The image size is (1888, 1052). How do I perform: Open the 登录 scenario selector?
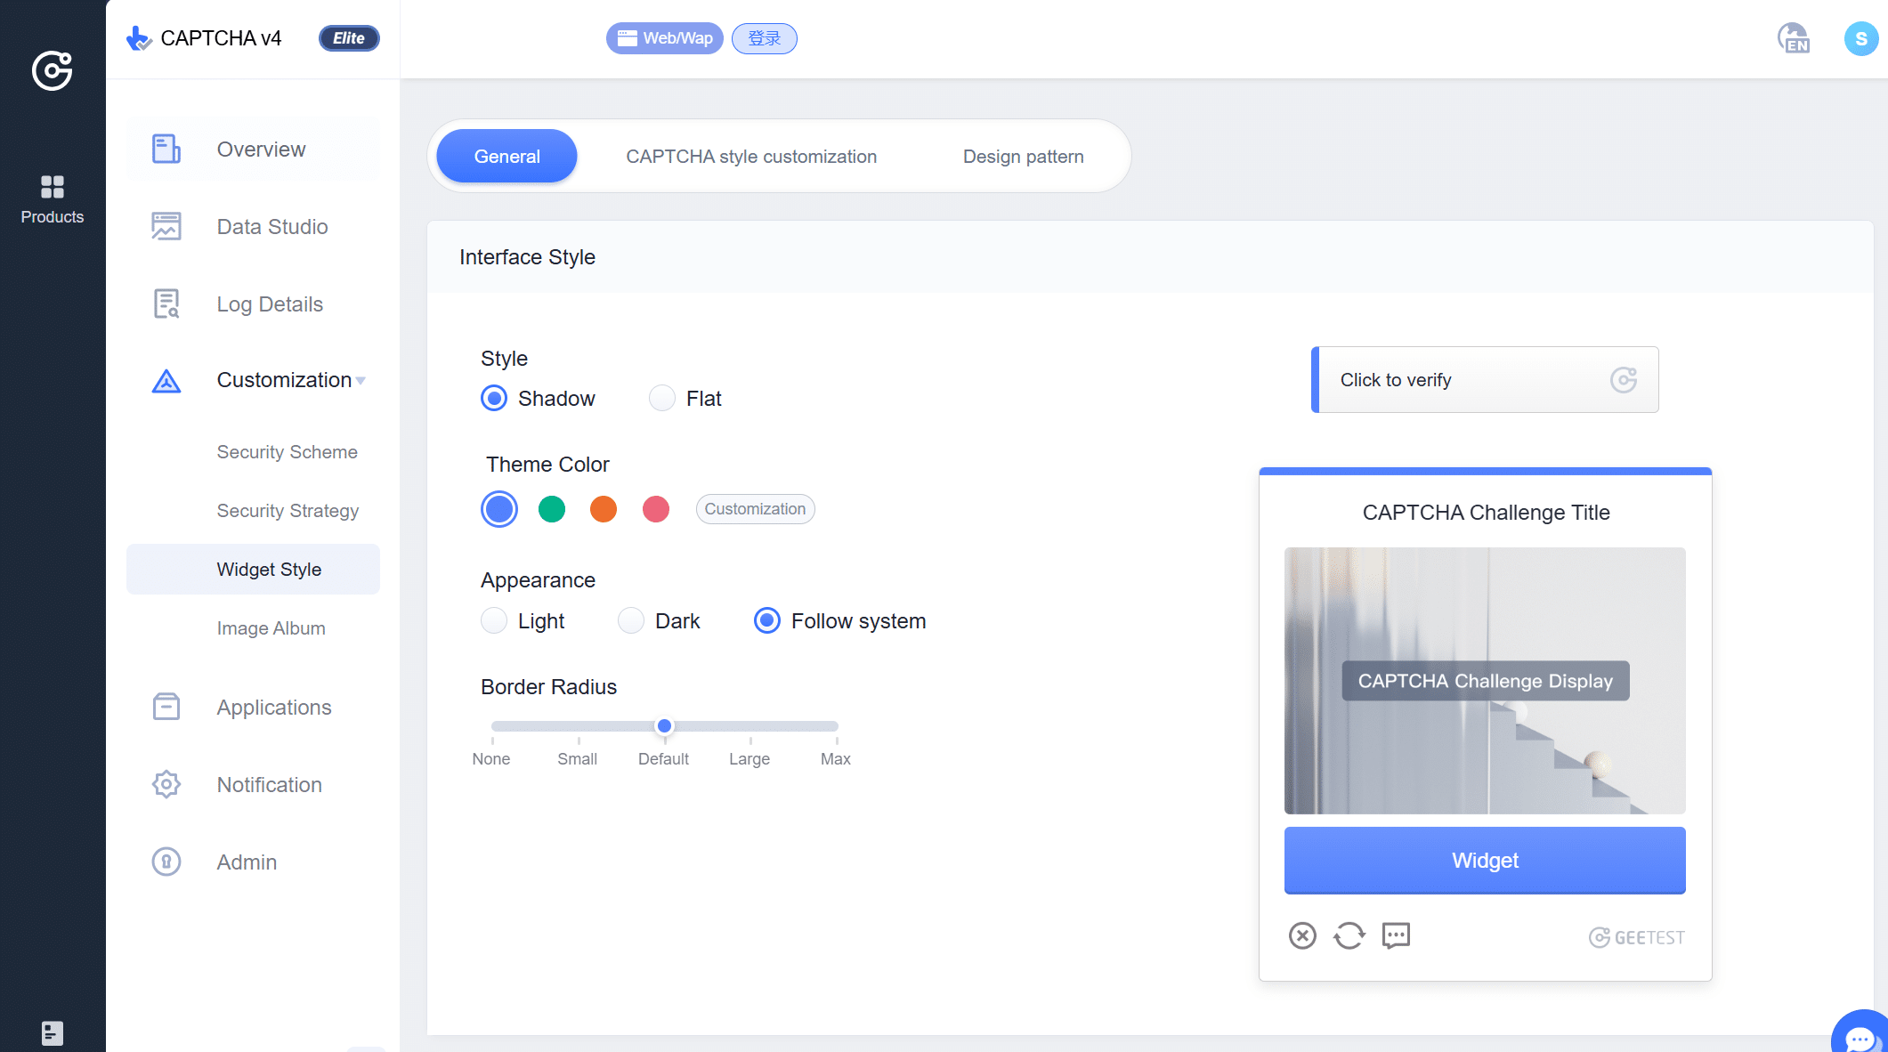pyautogui.click(x=764, y=38)
